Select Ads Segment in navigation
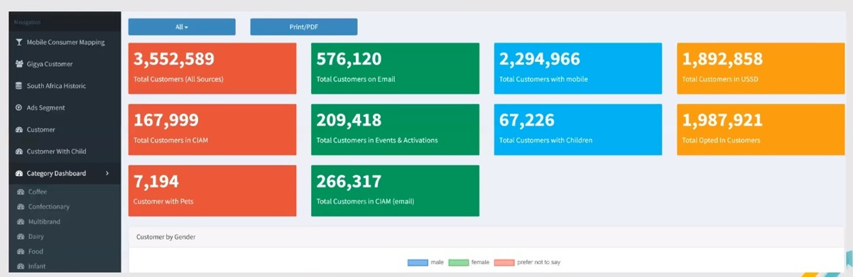The image size is (853, 277). [x=45, y=108]
